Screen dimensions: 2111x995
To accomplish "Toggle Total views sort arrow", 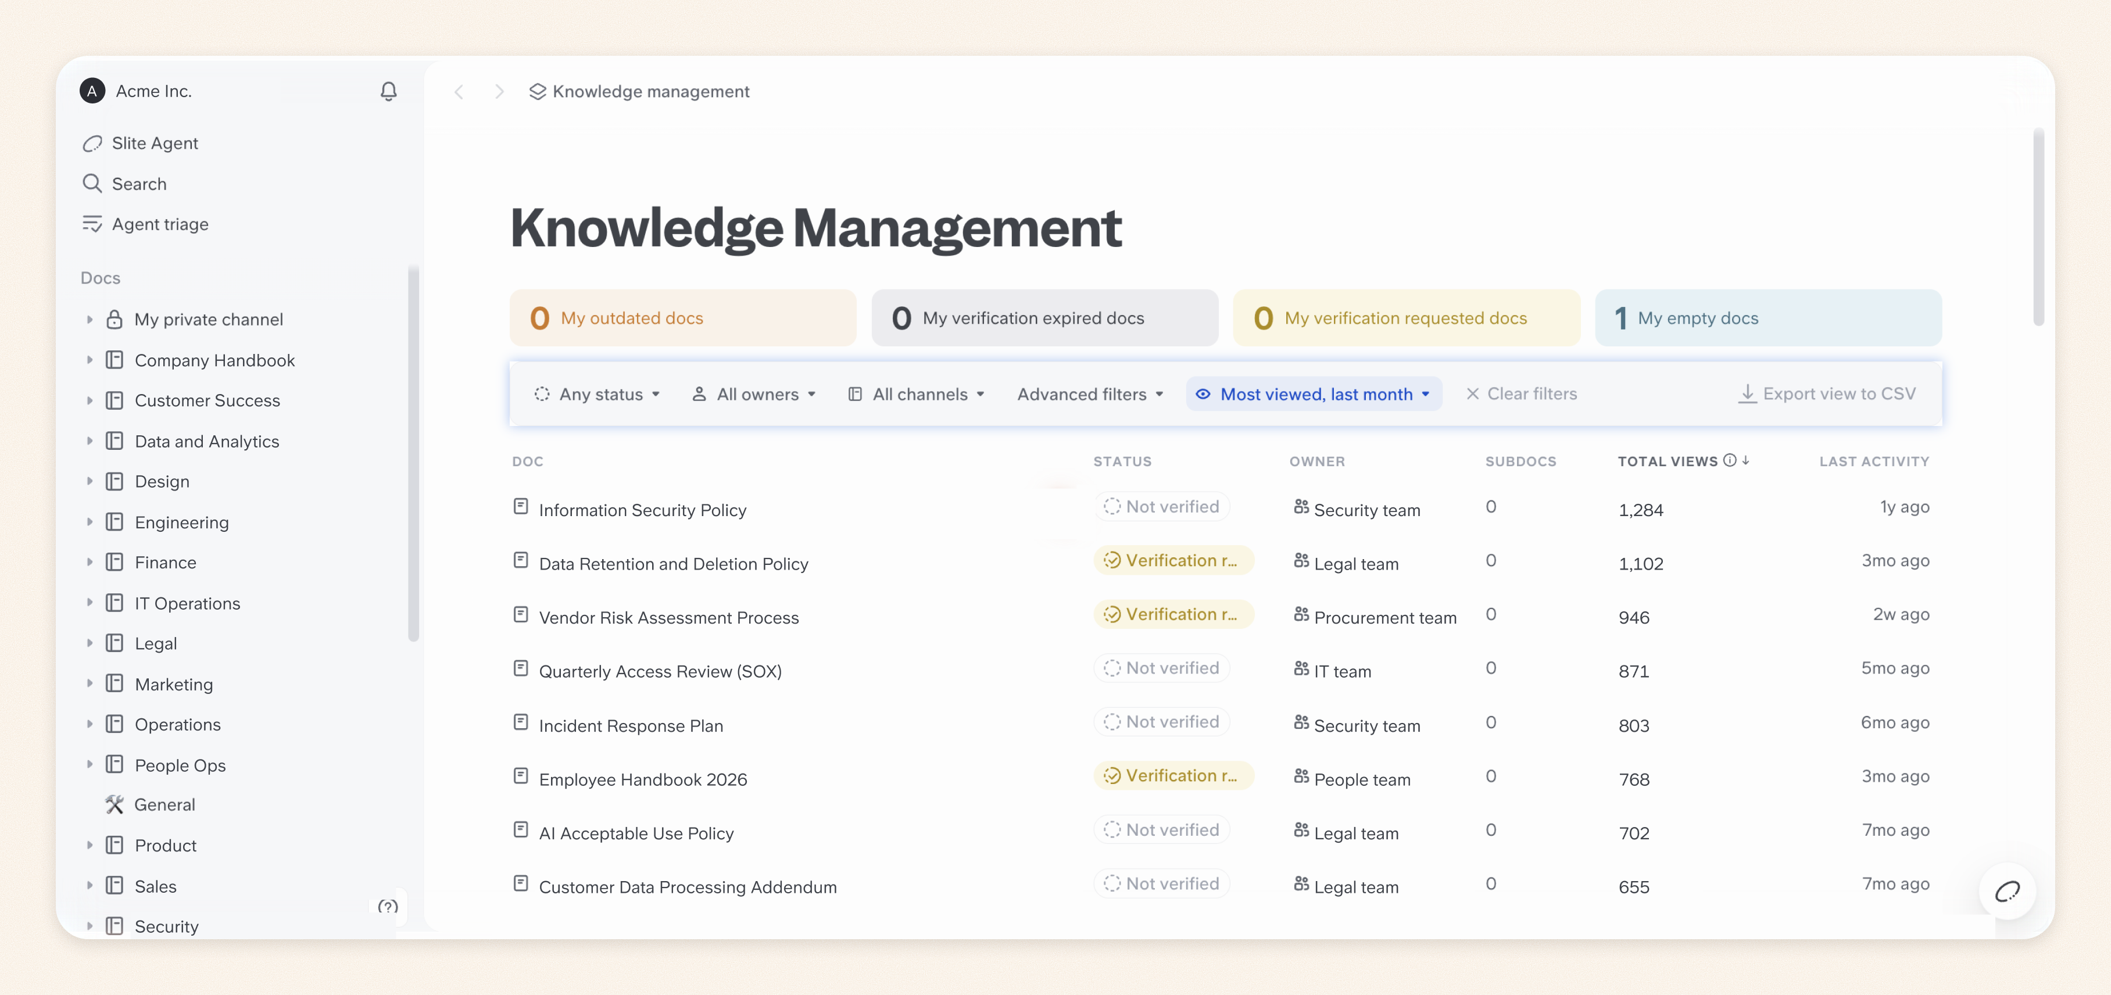I will click(1747, 461).
